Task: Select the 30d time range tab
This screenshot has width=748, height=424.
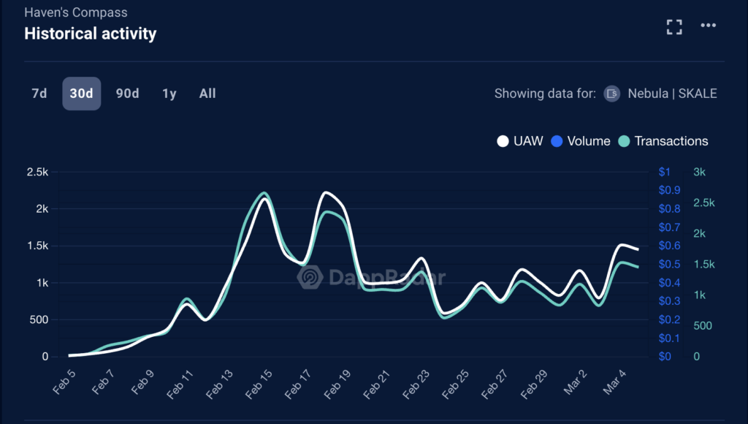Action: (82, 94)
